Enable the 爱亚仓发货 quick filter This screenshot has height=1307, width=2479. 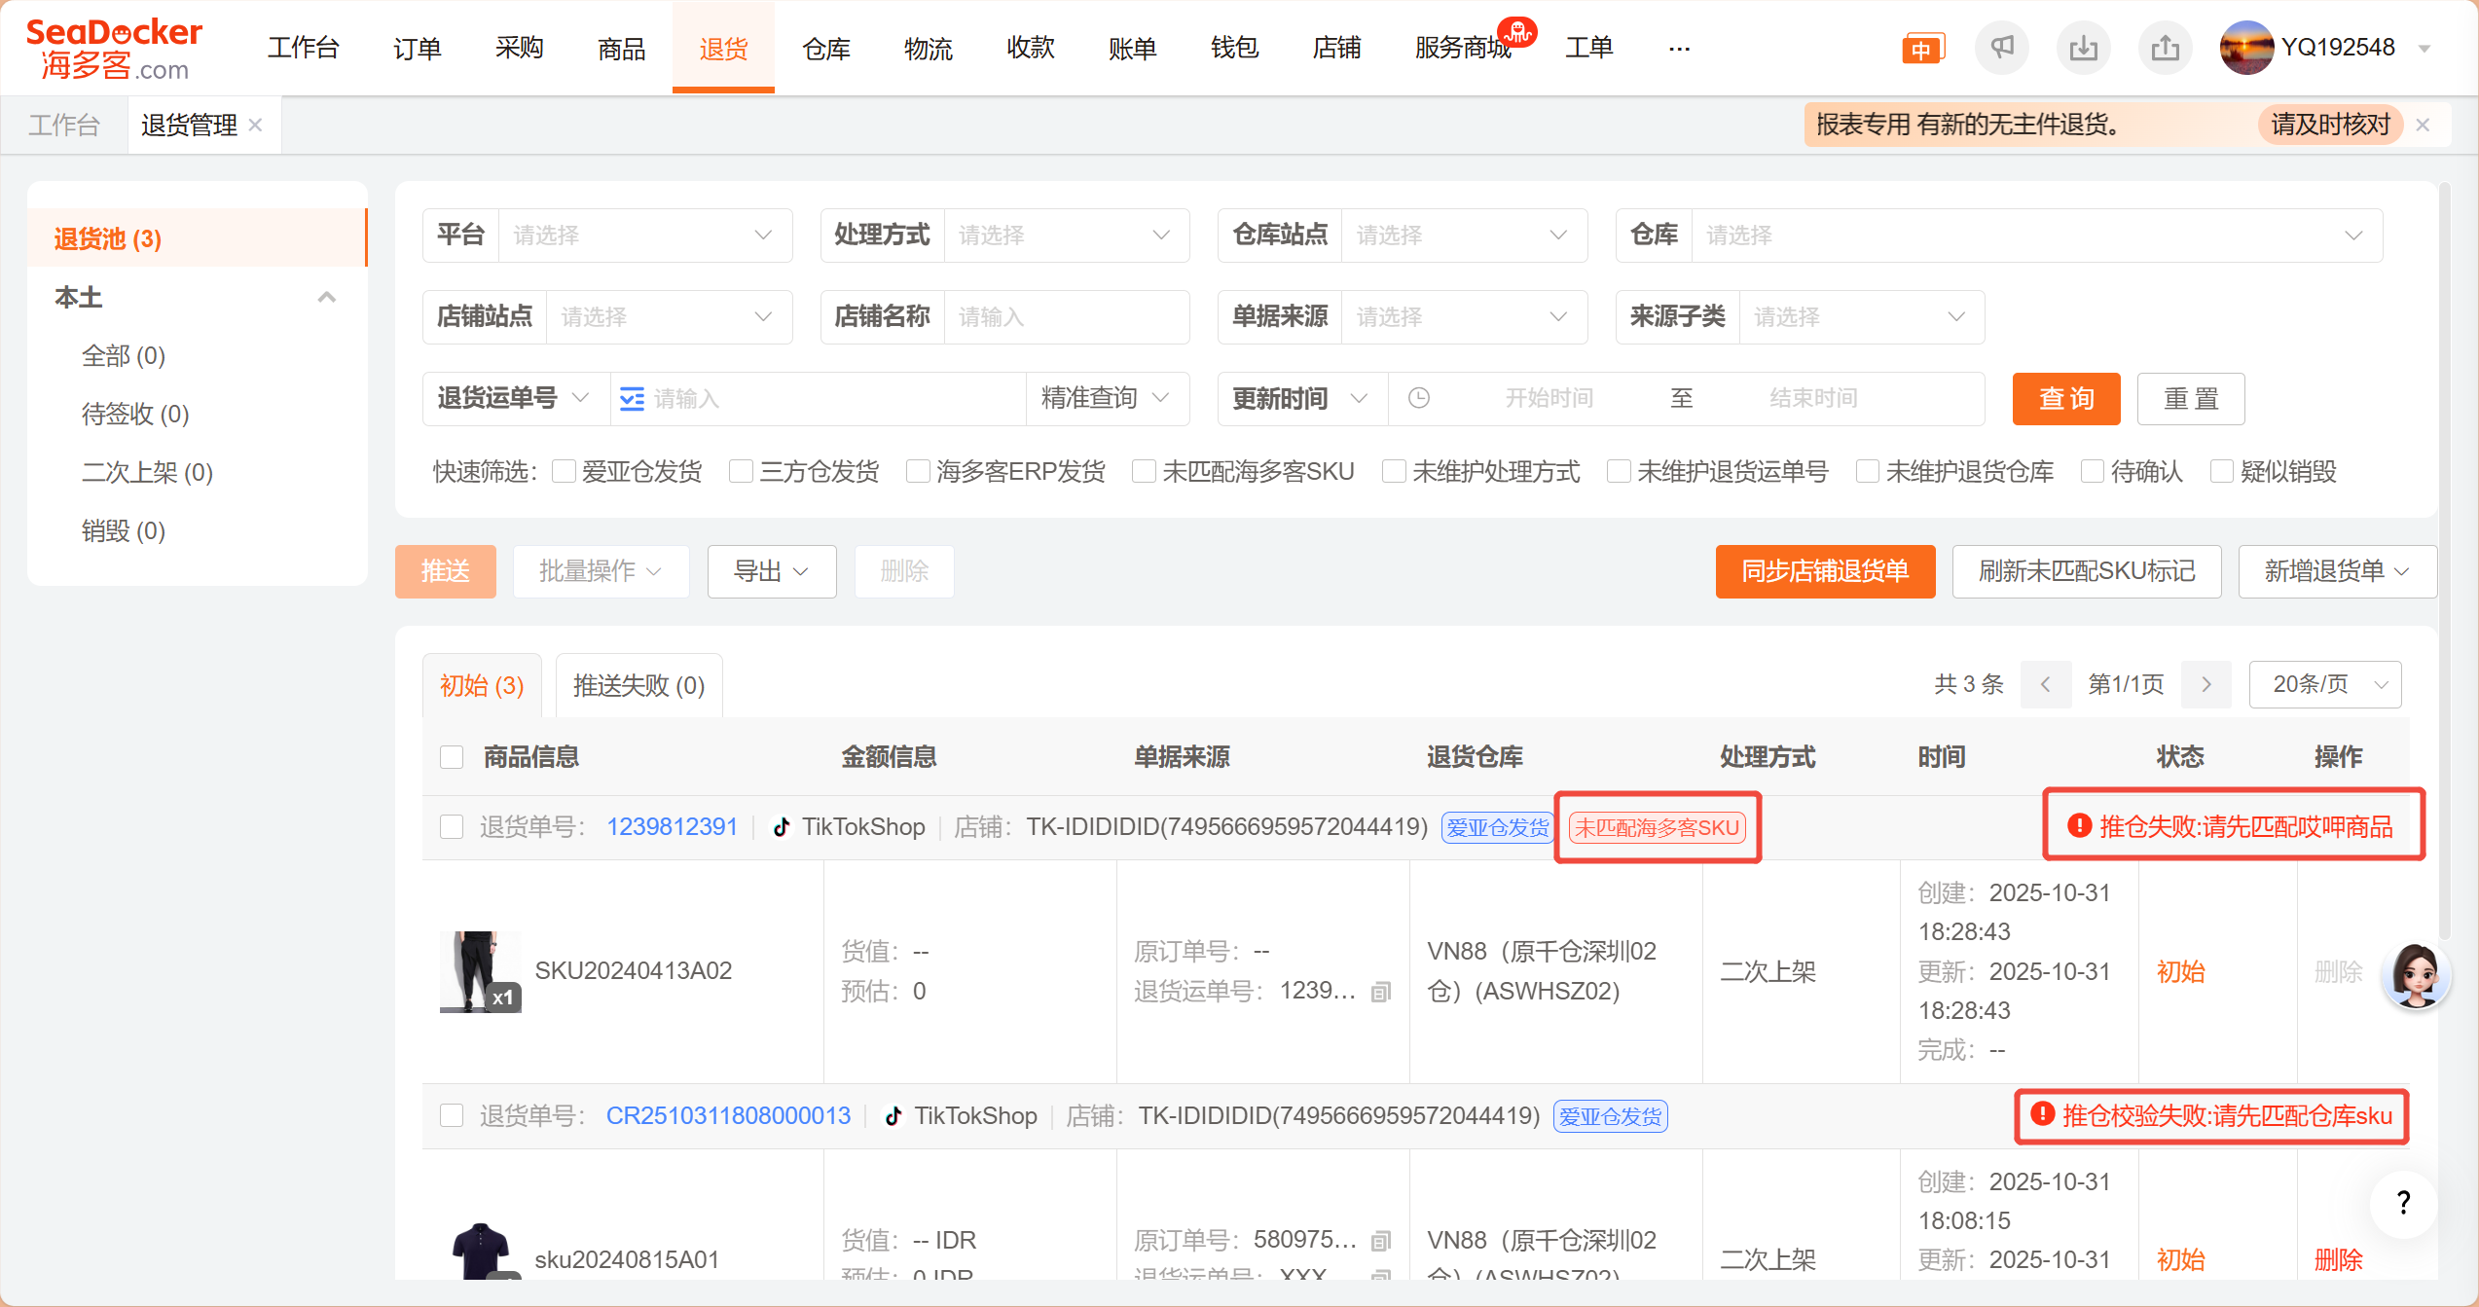(564, 472)
